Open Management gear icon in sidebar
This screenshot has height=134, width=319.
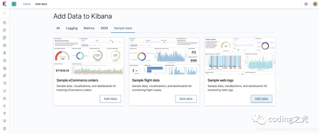pos(4,129)
